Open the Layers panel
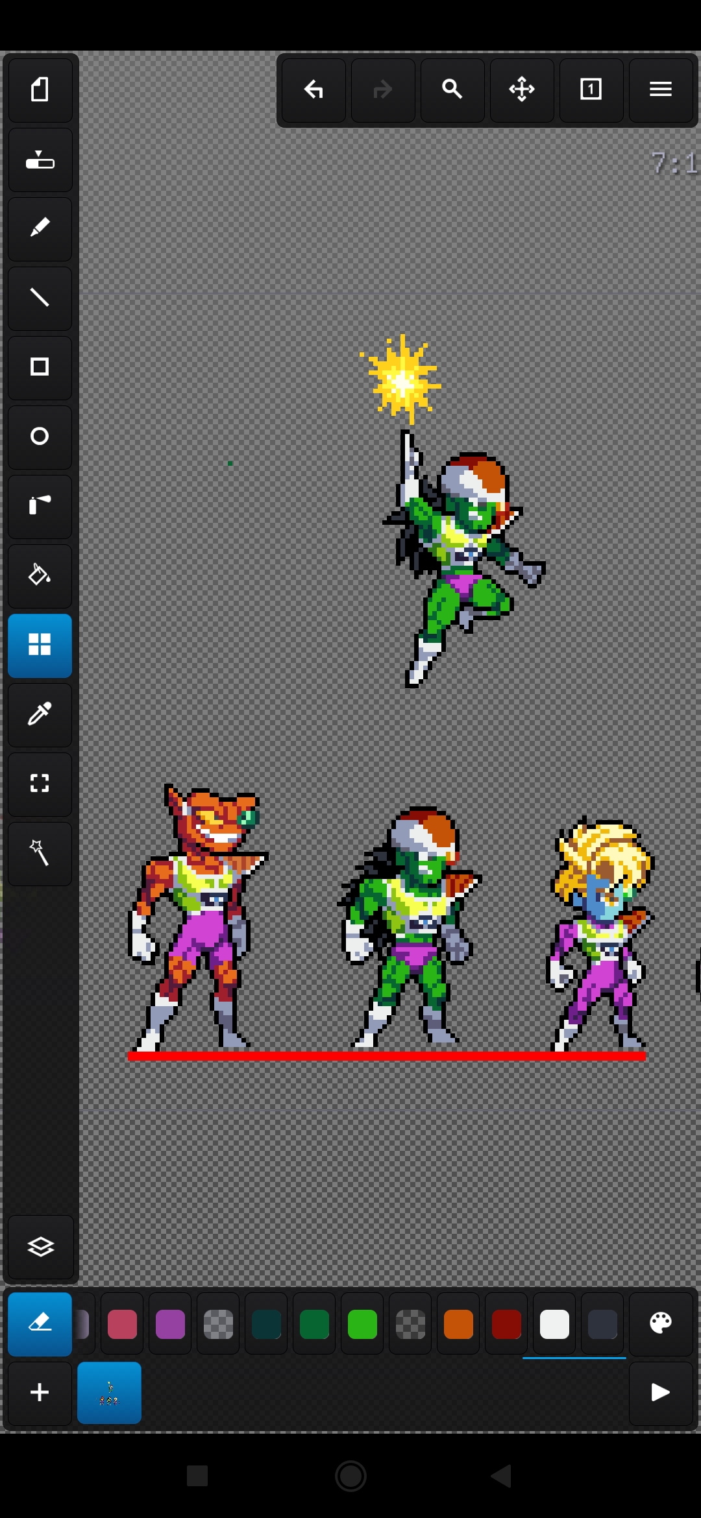The image size is (701, 1518). tap(40, 1247)
